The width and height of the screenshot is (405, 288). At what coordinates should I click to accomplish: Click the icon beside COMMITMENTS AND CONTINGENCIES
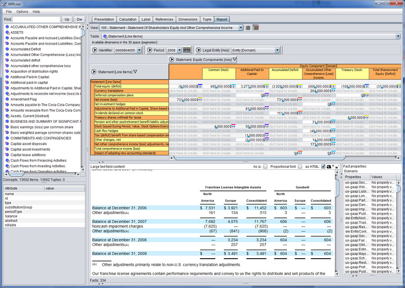tap(7, 138)
